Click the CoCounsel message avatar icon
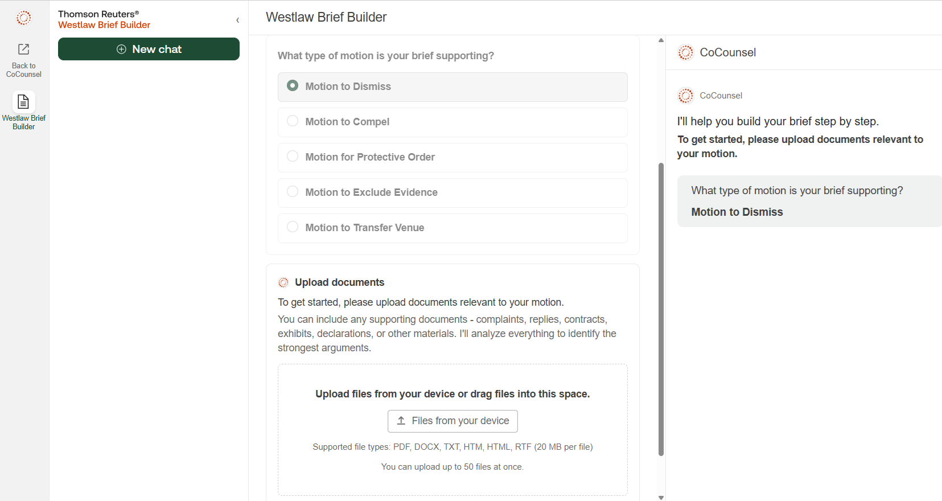The width and height of the screenshot is (942, 501). pyautogui.click(x=686, y=96)
